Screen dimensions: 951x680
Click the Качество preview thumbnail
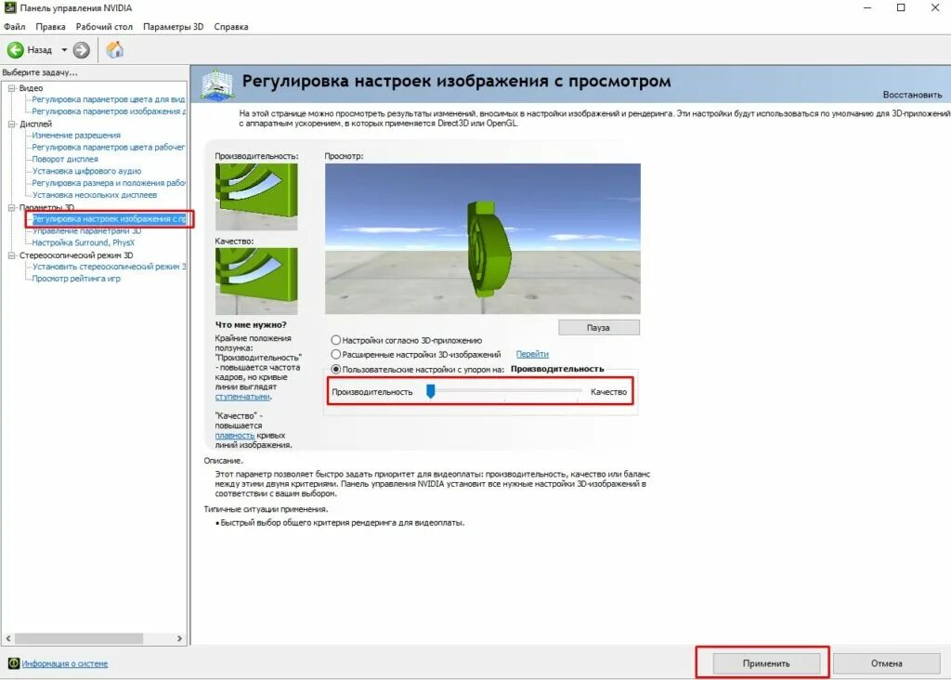[x=256, y=281]
